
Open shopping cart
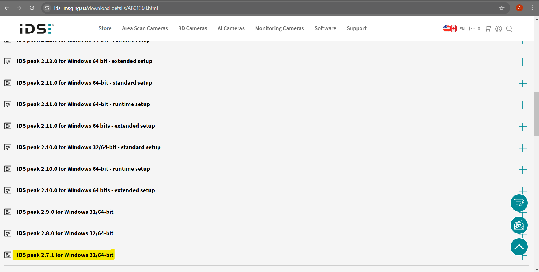[x=488, y=29]
